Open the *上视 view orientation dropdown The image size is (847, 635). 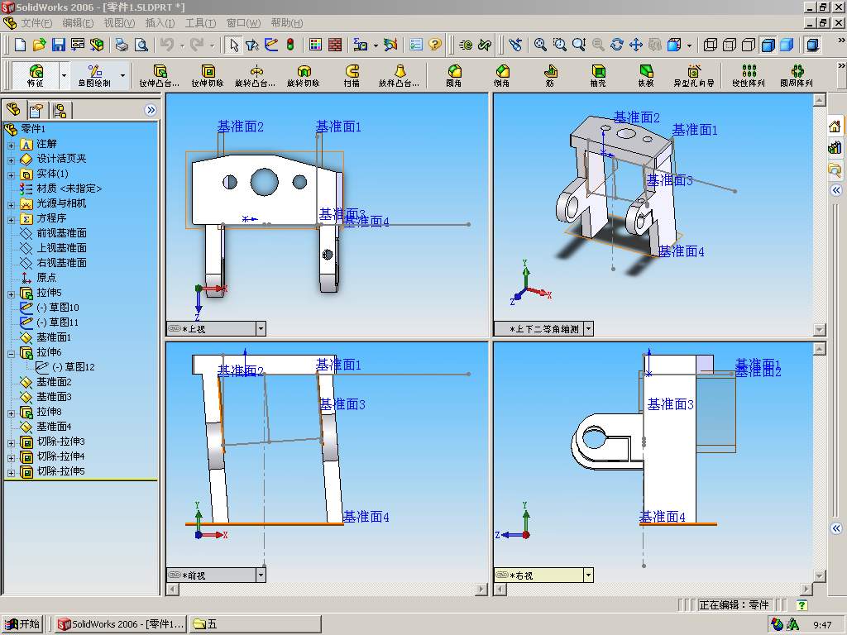tap(261, 328)
